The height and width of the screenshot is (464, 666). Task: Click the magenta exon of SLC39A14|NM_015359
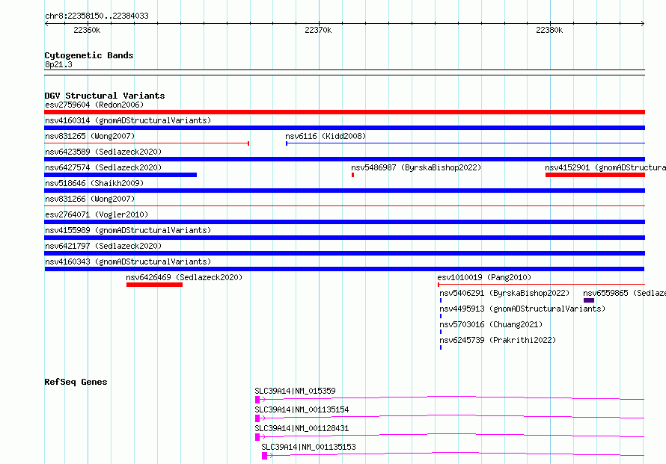point(257,400)
